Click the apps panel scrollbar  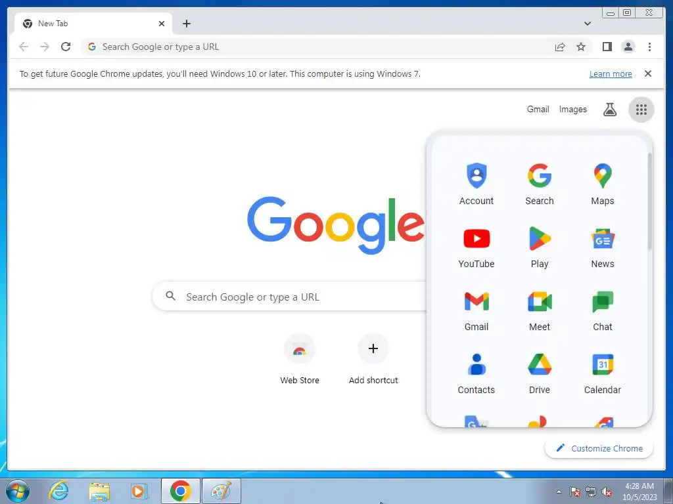[x=650, y=201]
